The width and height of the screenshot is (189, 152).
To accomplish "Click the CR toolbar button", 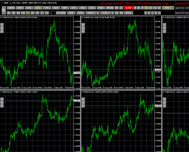I will (x=142, y=8).
